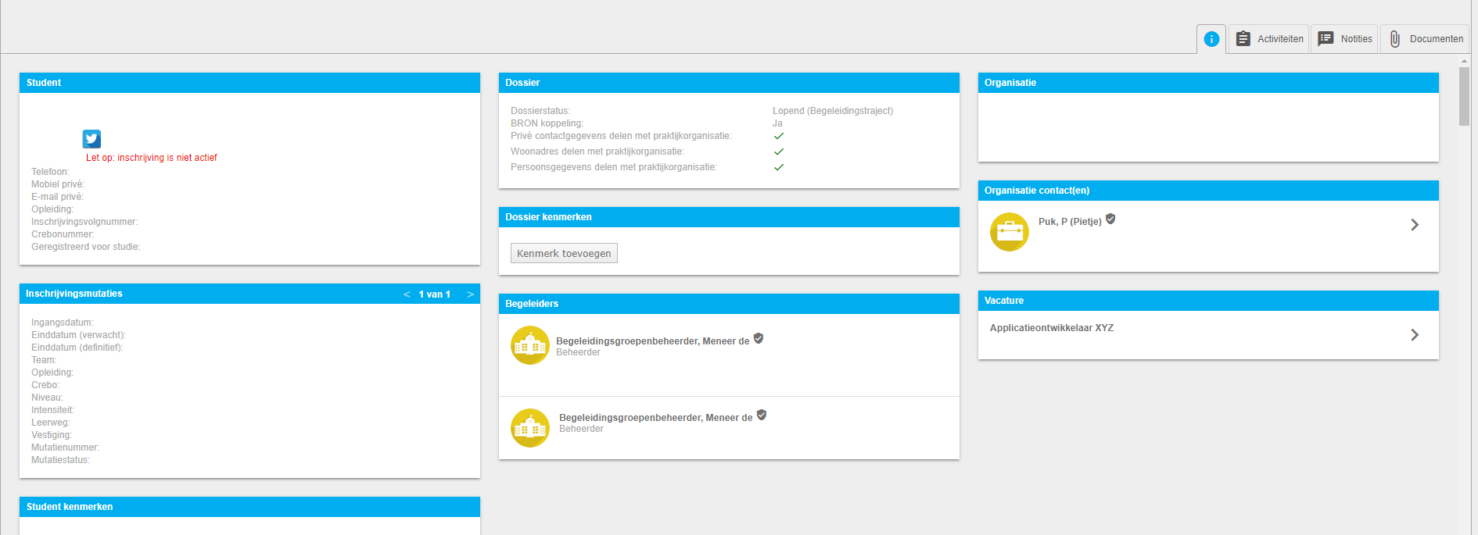The width and height of the screenshot is (1478, 535).
Task: Click the Kenmerk toevoegen button
Action: coord(564,253)
